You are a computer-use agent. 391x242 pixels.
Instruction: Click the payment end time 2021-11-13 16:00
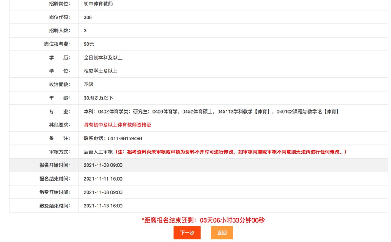(103, 206)
